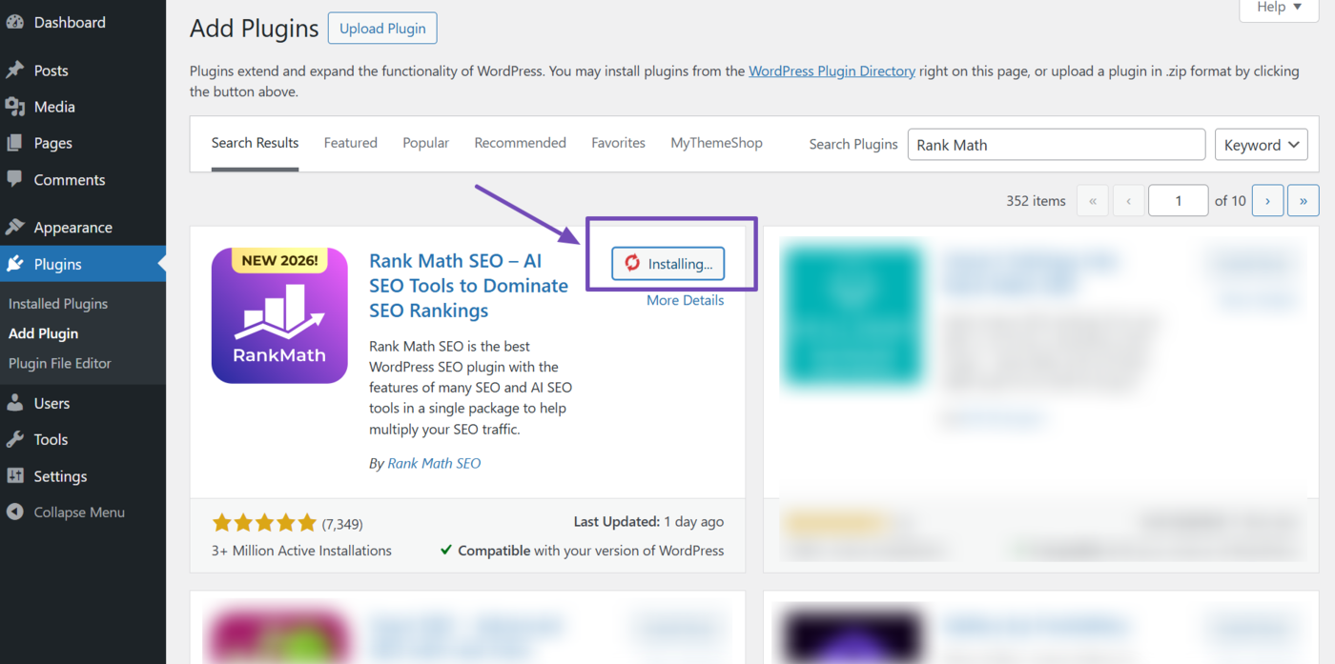The width and height of the screenshot is (1335, 664).
Task: Click the Upload Plugin button
Action: click(x=382, y=29)
